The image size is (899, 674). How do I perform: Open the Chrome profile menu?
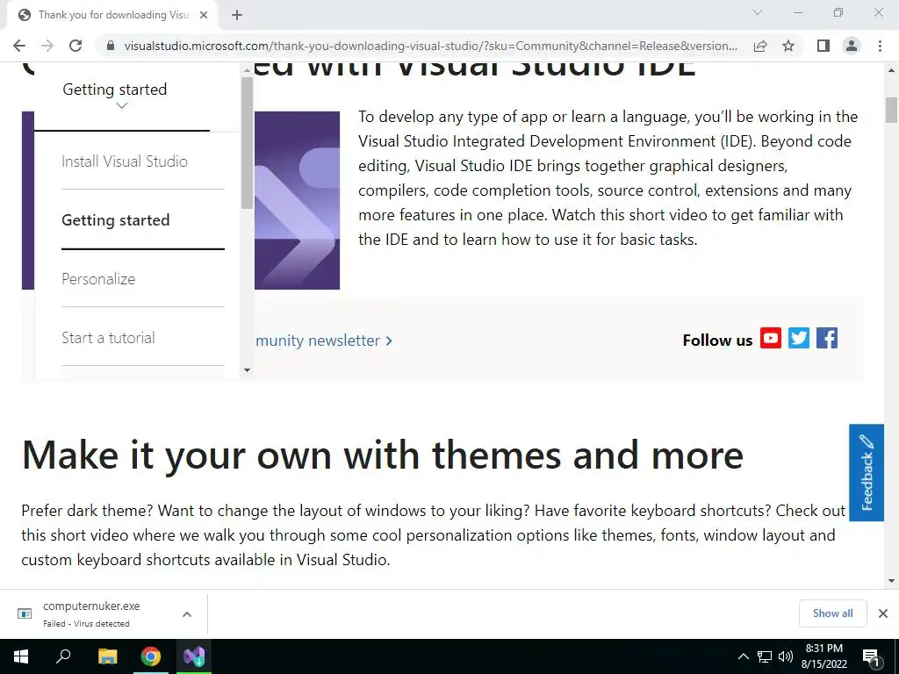[x=852, y=46]
